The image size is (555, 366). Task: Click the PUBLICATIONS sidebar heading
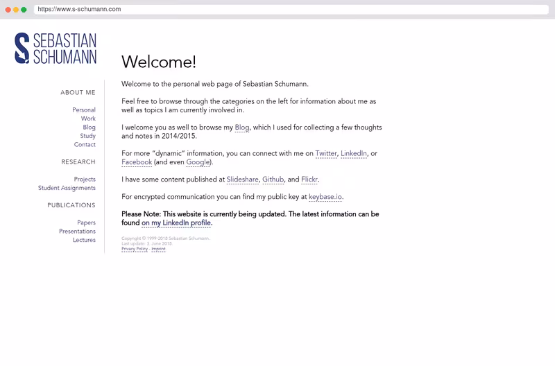[x=71, y=205]
